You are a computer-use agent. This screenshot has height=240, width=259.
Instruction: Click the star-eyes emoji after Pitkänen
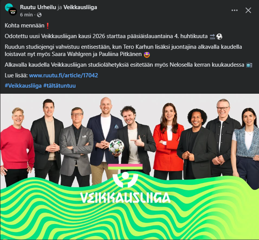(x=147, y=54)
